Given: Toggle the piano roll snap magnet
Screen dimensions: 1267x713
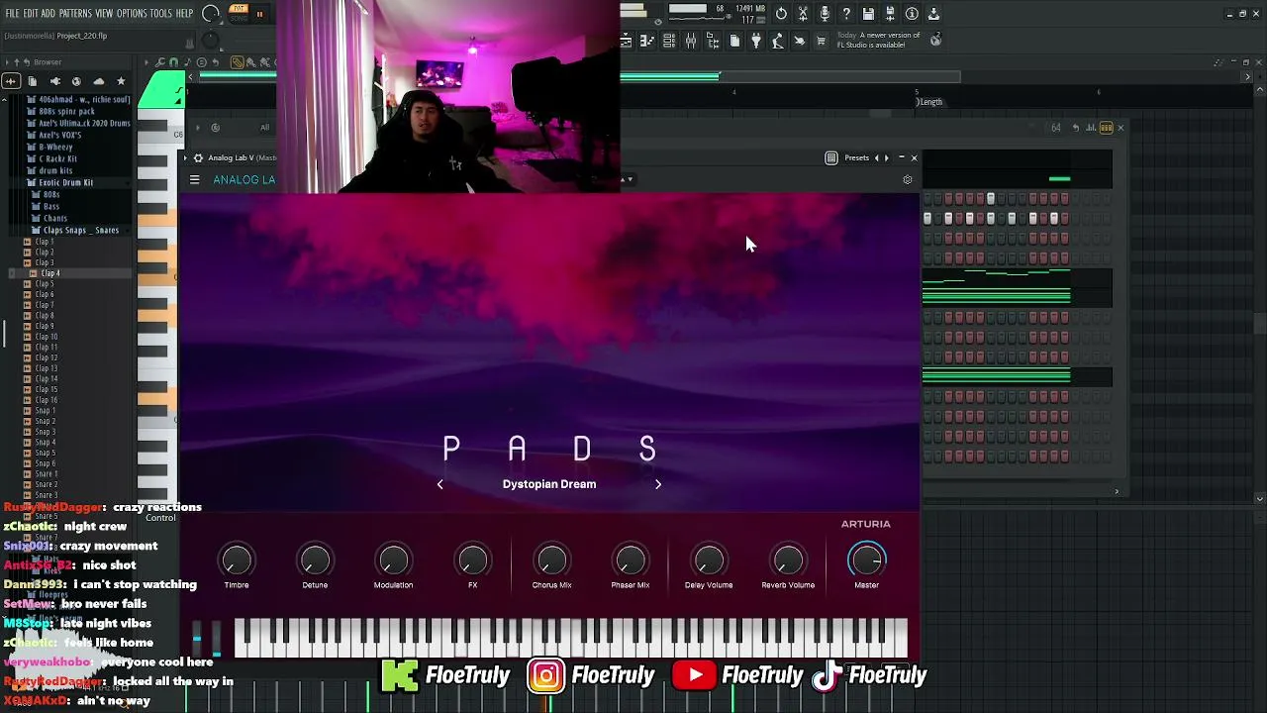Looking at the screenshot, I should (x=174, y=62).
